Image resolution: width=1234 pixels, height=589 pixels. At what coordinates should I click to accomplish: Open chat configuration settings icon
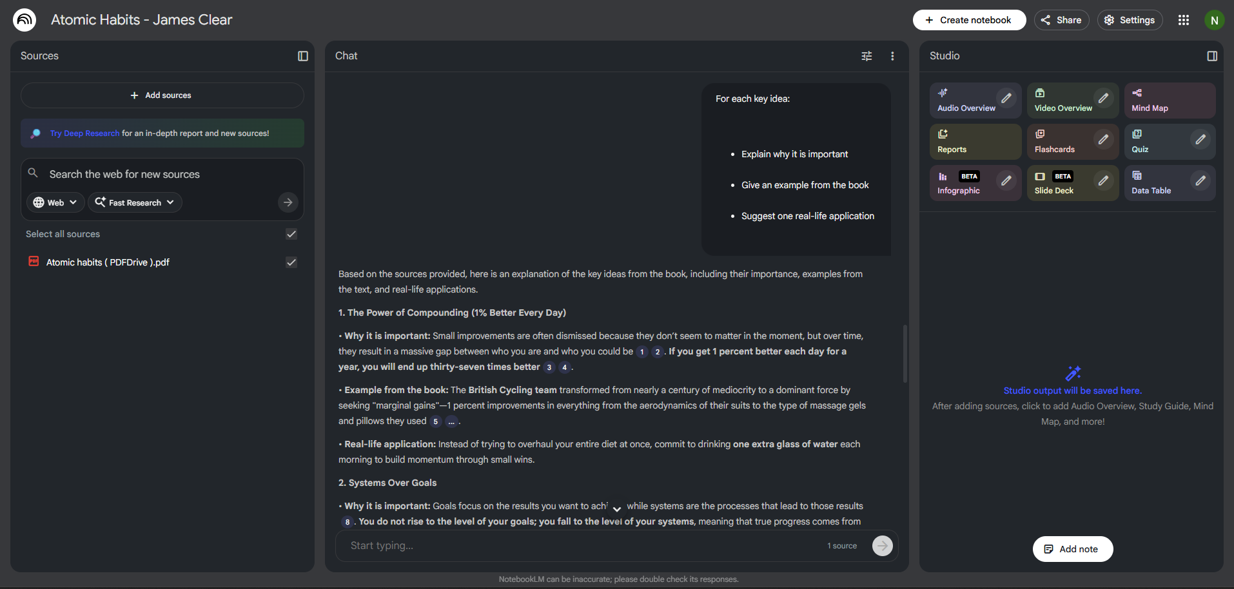pyautogui.click(x=867, y=56)
